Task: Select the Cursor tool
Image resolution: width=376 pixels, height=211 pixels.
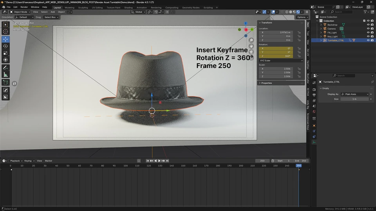Action: tap(5, 32)
